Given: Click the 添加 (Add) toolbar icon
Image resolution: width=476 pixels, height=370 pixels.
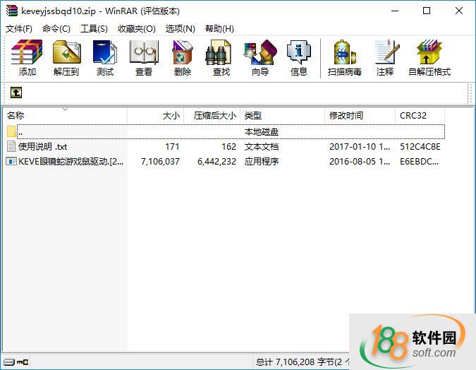Looking at the screenshot, I should click(28, 58).
